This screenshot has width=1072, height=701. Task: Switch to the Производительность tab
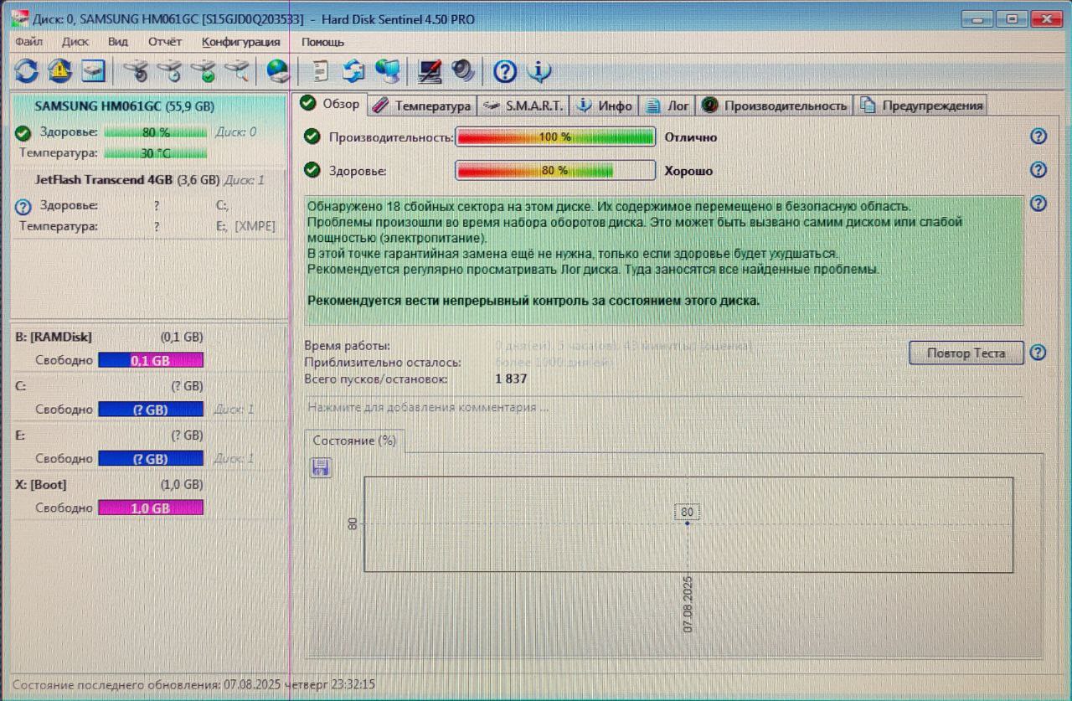coord(775,106)
